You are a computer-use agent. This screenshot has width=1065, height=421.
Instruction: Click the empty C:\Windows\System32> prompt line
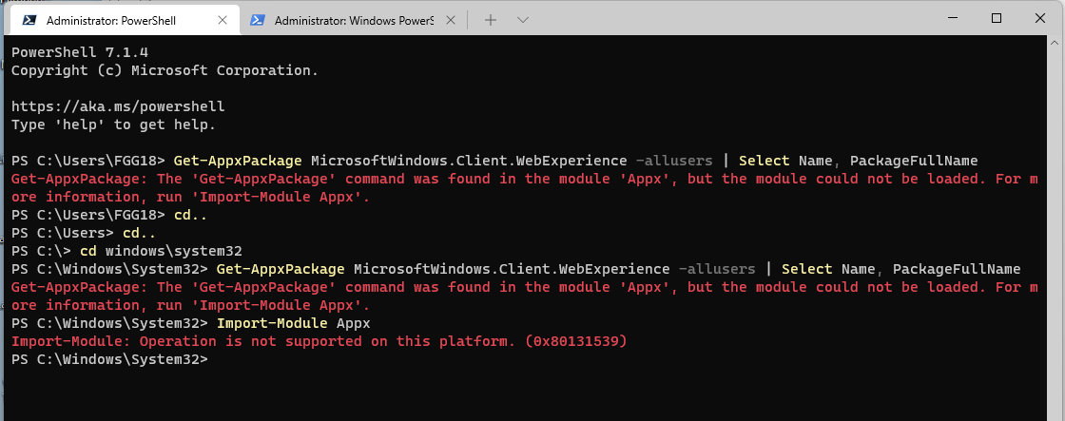tap(110, 359)
